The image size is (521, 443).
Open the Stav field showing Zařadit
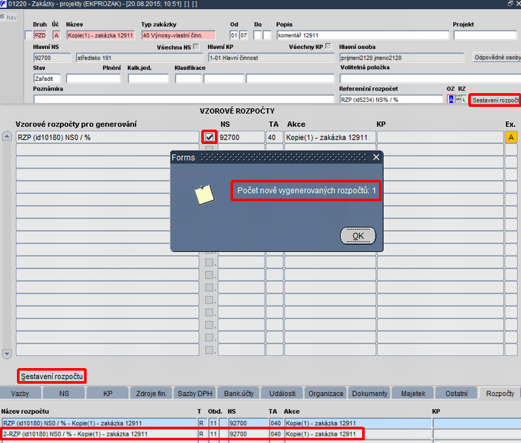[x=47, y=79]
